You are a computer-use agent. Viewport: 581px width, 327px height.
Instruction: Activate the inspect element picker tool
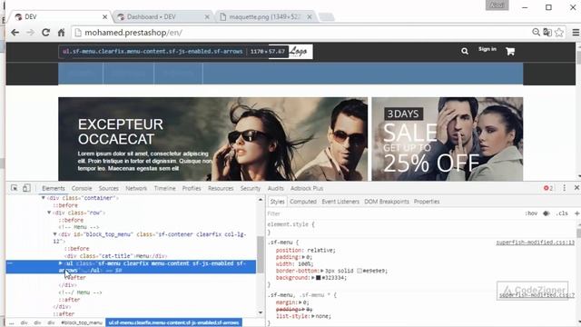click(x=15, y=188)
